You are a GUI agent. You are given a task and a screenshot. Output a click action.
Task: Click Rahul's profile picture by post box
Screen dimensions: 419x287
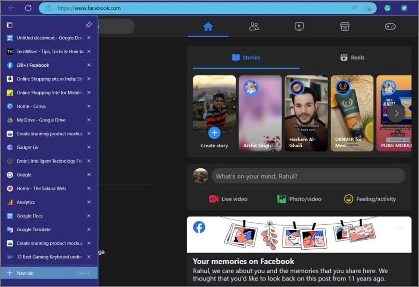[200, 176]
